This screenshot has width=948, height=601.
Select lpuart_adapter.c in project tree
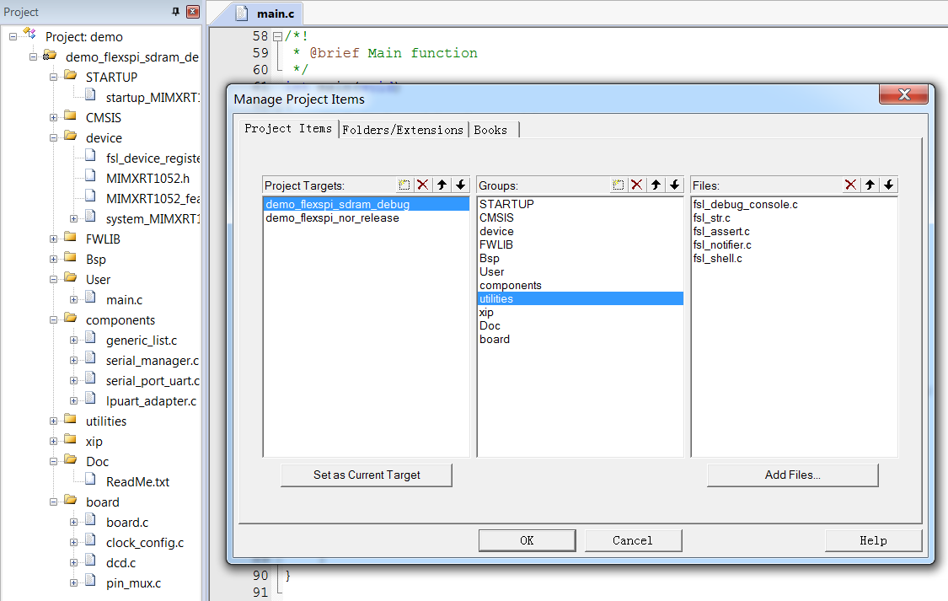(151, 401)
